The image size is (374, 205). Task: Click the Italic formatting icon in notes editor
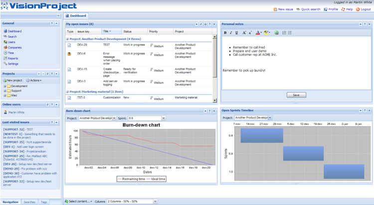tap(230, 32)
